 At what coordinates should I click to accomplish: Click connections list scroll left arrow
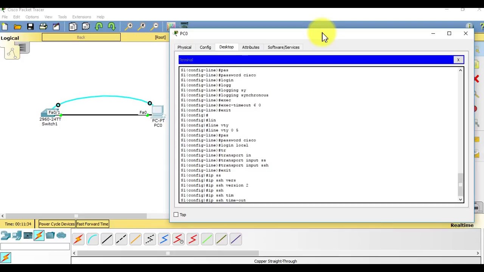coord(74,253)
